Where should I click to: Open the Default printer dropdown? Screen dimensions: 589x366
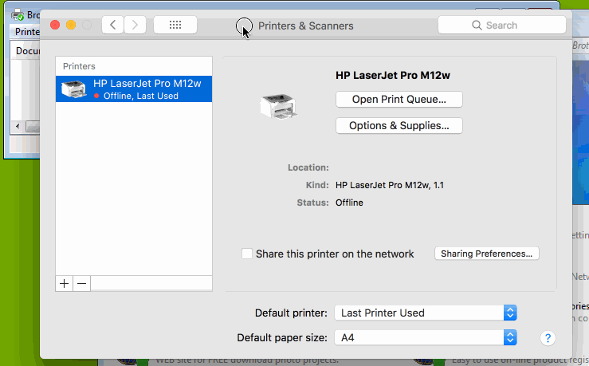[426, 313]
